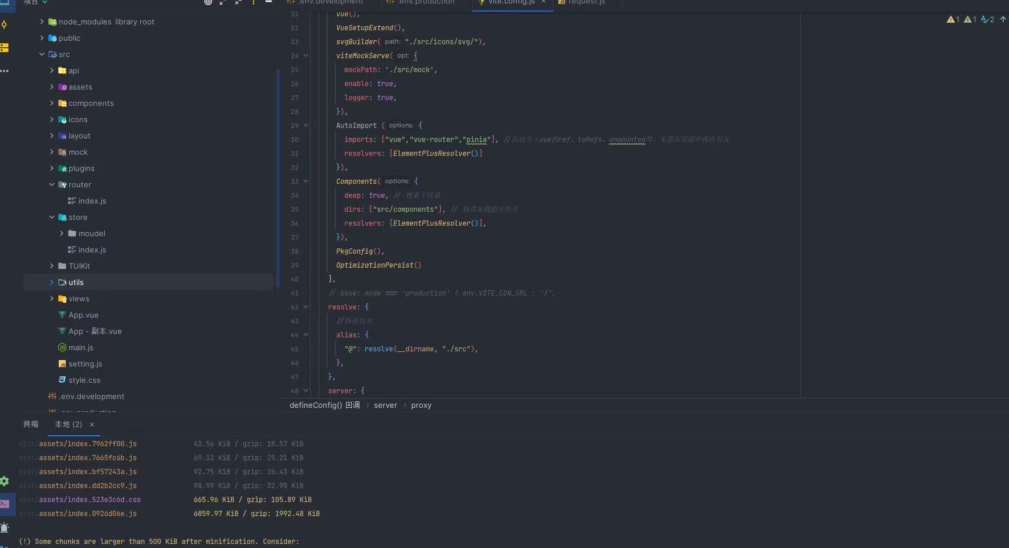Open link assets/index.0926d06e.js in terminal
The height and width of the screenshot is (548, 1009).
tap(88, 514)
